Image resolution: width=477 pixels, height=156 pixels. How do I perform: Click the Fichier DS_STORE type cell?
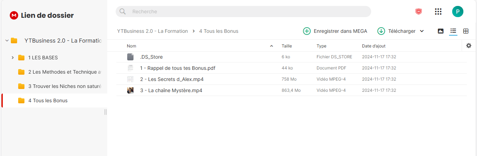334,57
